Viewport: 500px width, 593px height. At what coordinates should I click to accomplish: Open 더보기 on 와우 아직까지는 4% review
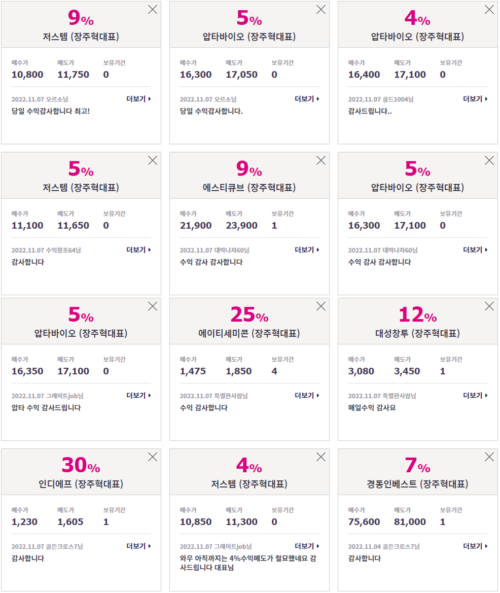pyautogui.click(x=307, y=546)
